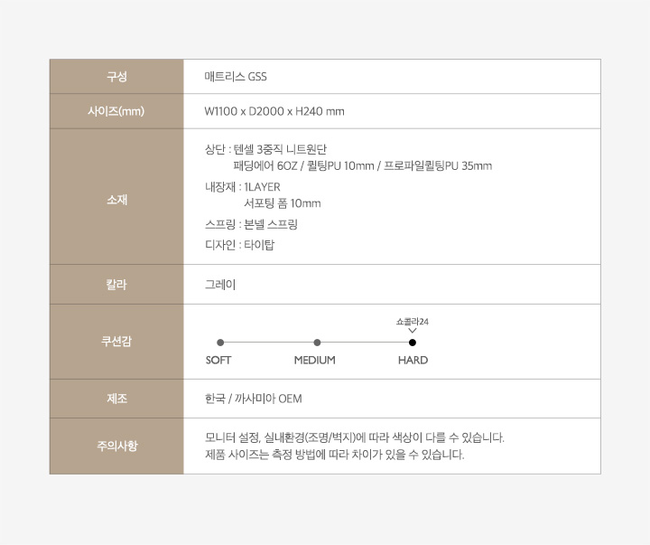
Task: Click the SOFT dot on the firmness scale
Action: (220, 343)
